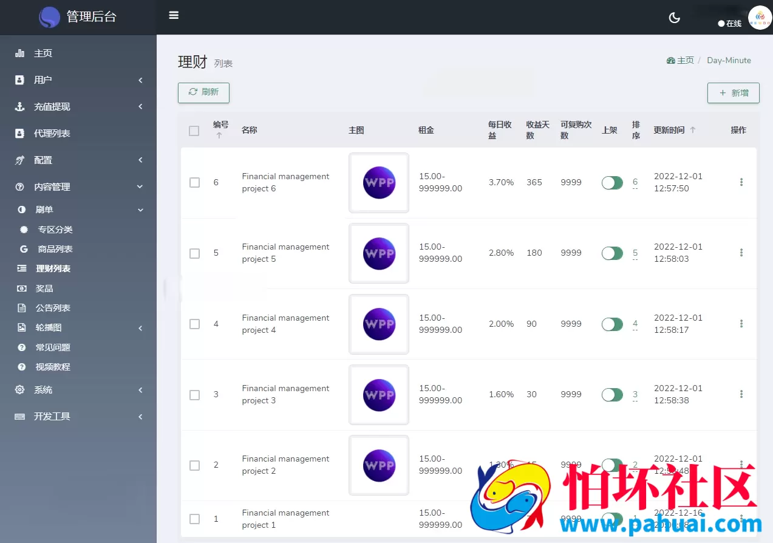
Task: Click the 视频教程 question icon
Action: [22, 367]
